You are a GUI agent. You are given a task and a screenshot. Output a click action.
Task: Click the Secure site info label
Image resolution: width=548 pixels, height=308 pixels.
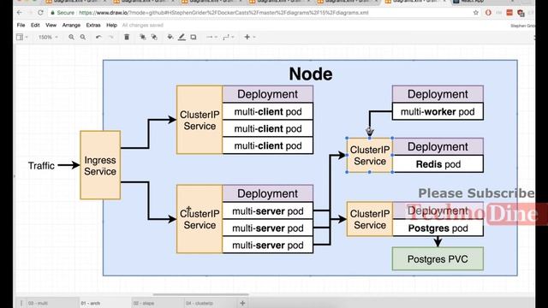coord(63,13)
